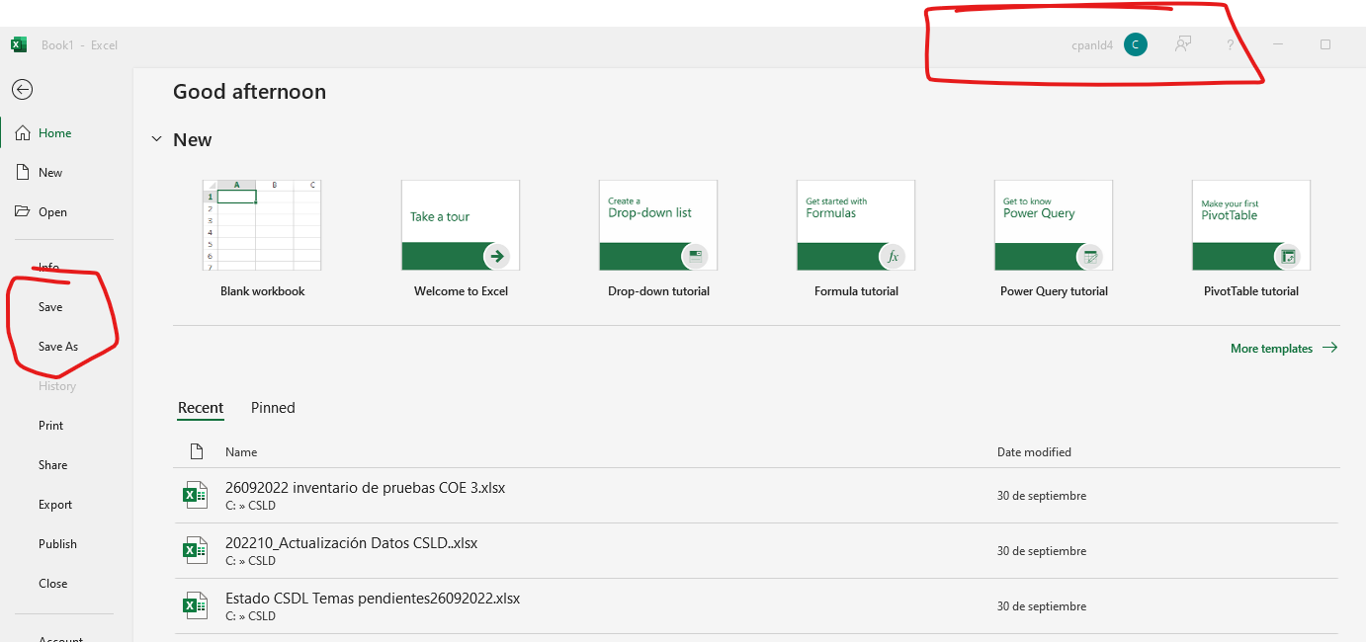Click the Home house icon
Viewport: 1366px width, 642px height.
click(x=23, y=133)
